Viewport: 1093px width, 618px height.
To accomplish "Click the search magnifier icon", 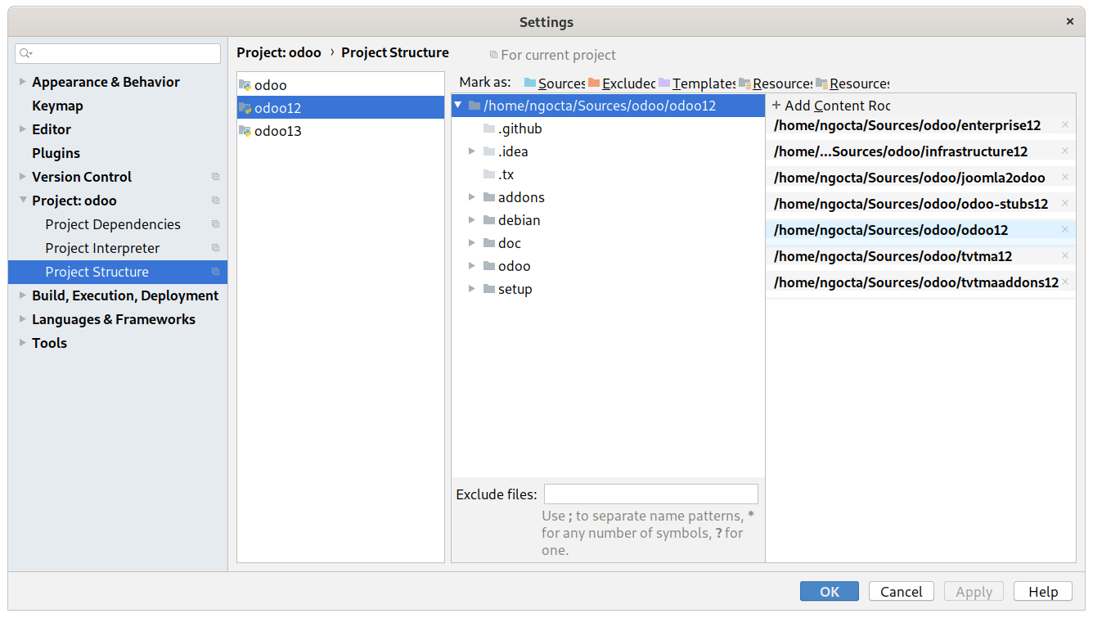I will point(25,53).
